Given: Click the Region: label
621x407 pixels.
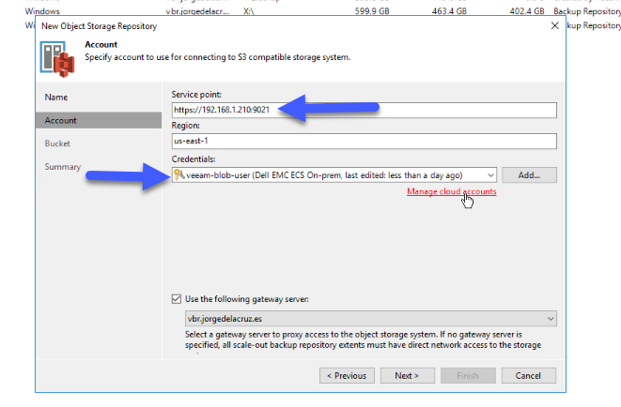Looking at the screenshot, I should 186,126.
